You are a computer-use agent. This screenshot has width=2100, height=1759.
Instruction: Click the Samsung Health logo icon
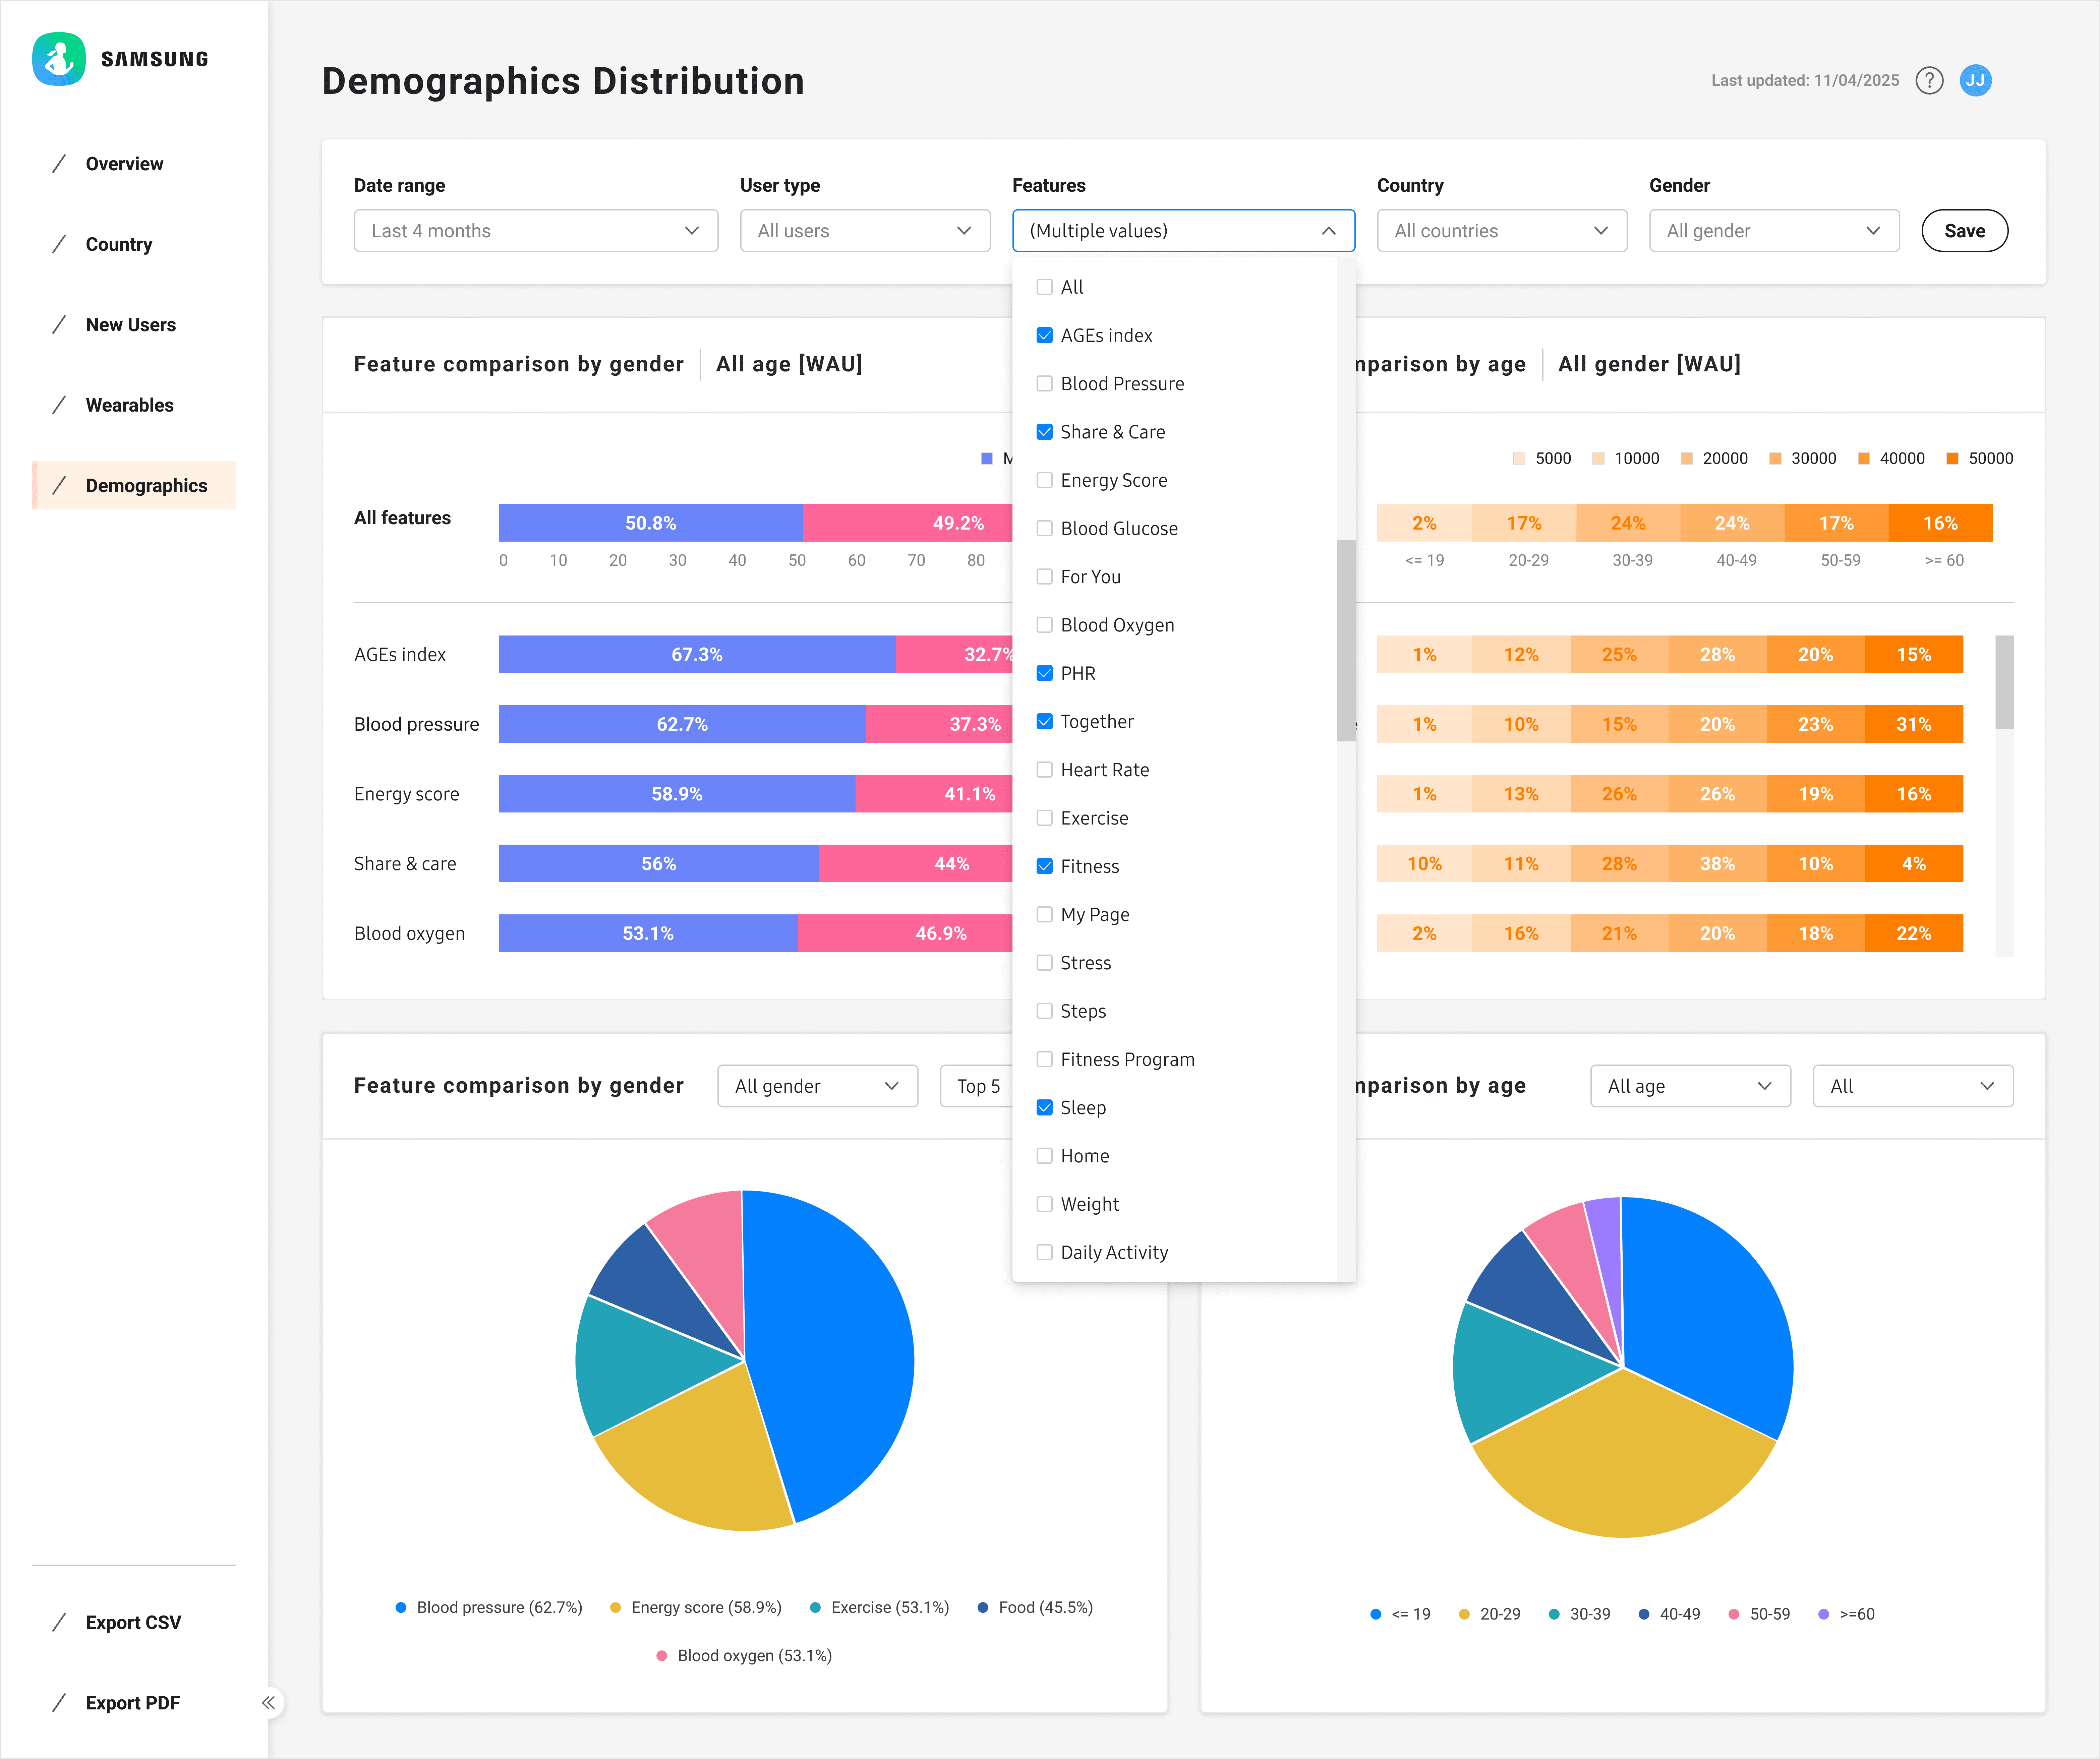[x=59, y=59]
